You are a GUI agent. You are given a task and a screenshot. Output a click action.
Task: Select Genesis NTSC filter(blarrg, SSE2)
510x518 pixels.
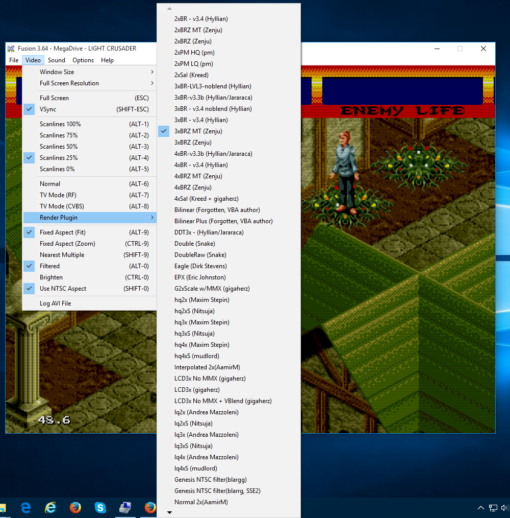click(228, 490)
